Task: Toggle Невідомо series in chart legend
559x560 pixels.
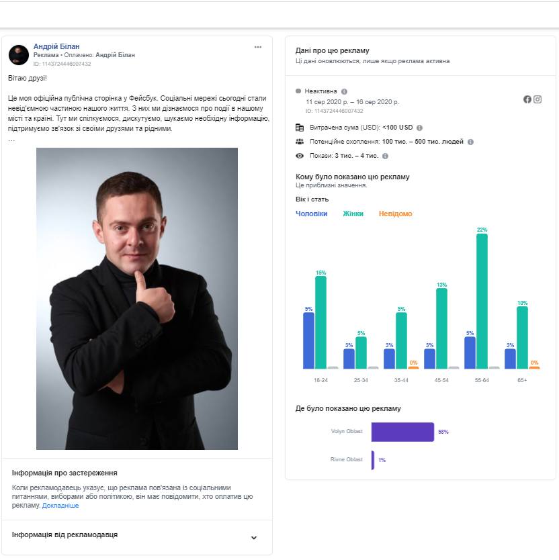Action: click(395, 214)
